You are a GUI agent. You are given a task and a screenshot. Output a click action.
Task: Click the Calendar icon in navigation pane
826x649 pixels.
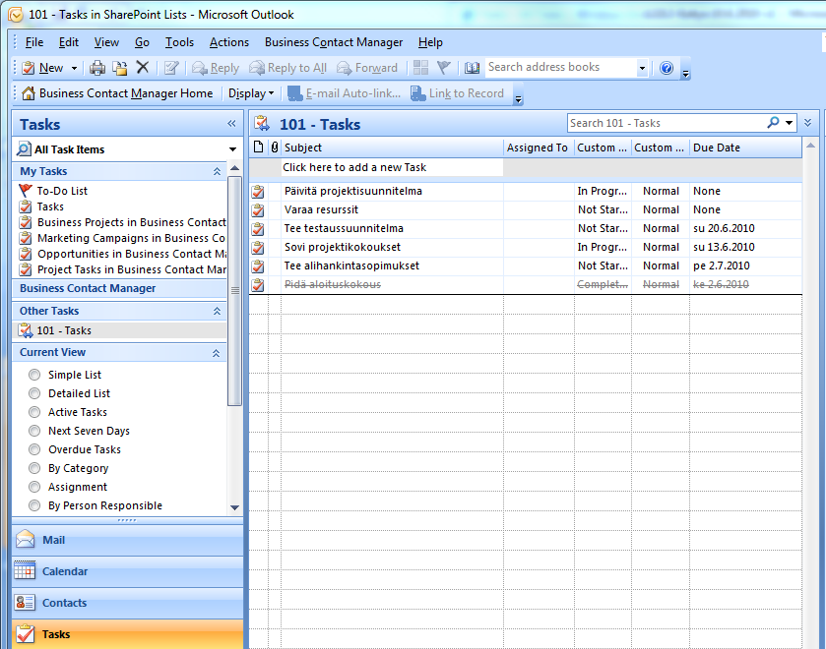25,570
